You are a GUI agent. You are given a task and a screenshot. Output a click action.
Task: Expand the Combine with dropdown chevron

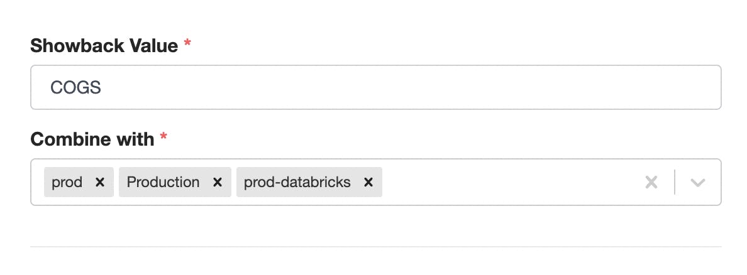pyautogui.click(x=697, y=182)
